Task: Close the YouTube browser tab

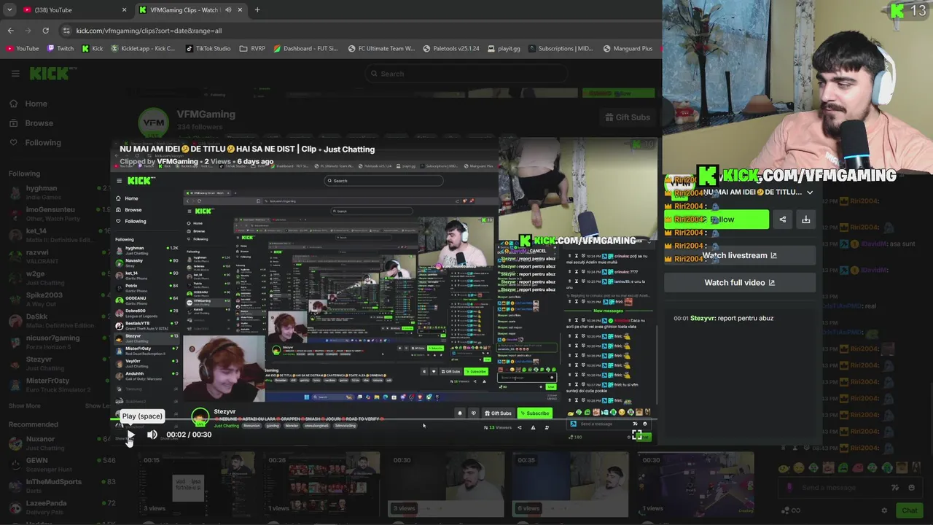Action: click(124, 10)
